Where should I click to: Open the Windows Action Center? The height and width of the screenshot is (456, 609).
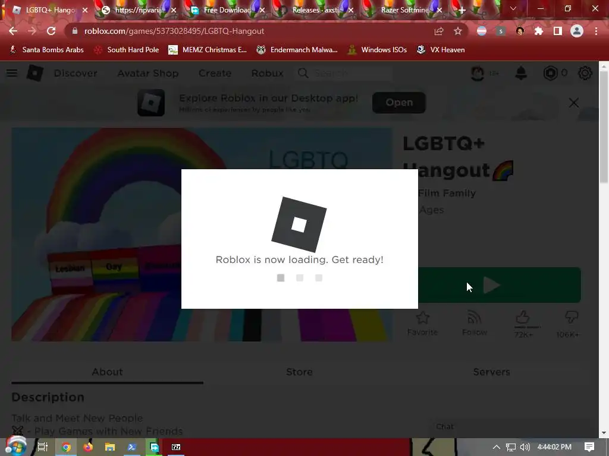coord(589,447)
